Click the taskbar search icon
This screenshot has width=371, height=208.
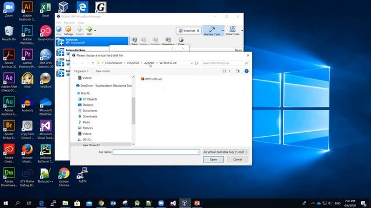tap(17, 203)
